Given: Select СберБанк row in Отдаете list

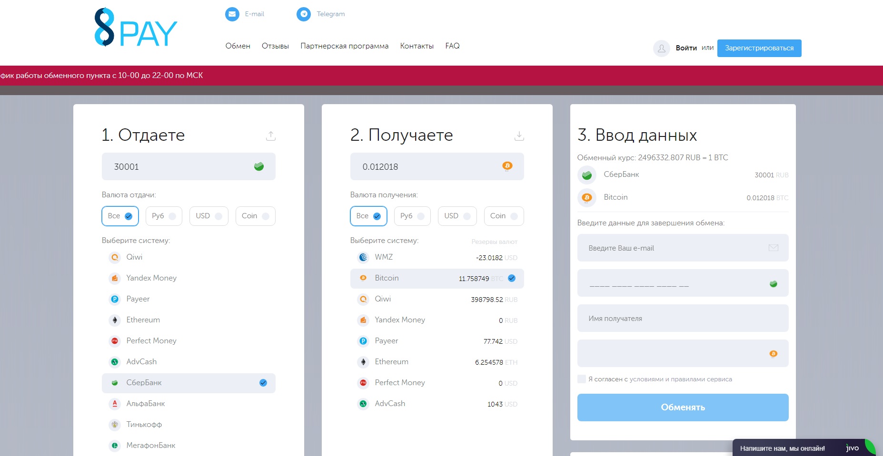Looking at the screenshot, I should tap(189, 383).
